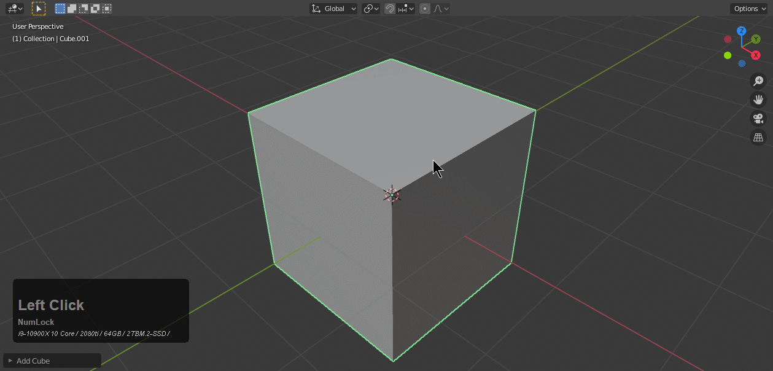The height and width of the screenshot is (371, 773).
Task: Click the Zoom magnifier icon in the sidebar
Action: pyautogui.click(x=758, y=80)
